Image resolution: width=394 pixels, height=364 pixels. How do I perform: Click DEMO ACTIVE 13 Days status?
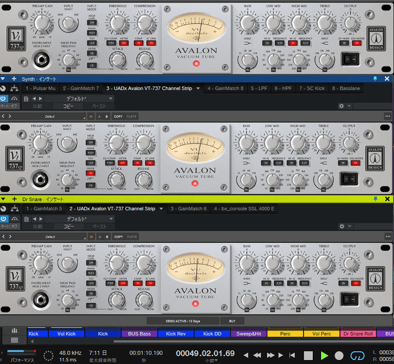click(x=183, y=321)
